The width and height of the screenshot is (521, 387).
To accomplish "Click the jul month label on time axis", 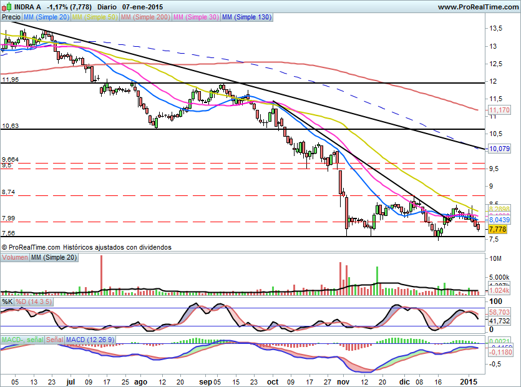I will tap(71, 381).
